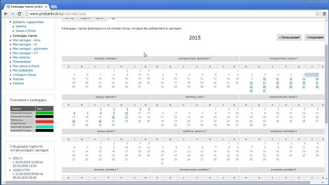Click the Следующий year button
The image size is (329, 185).
coord(315,38)
